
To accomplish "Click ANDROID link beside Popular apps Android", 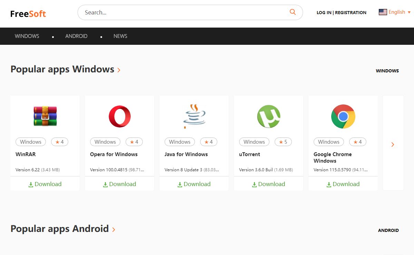I will (388, 230).
